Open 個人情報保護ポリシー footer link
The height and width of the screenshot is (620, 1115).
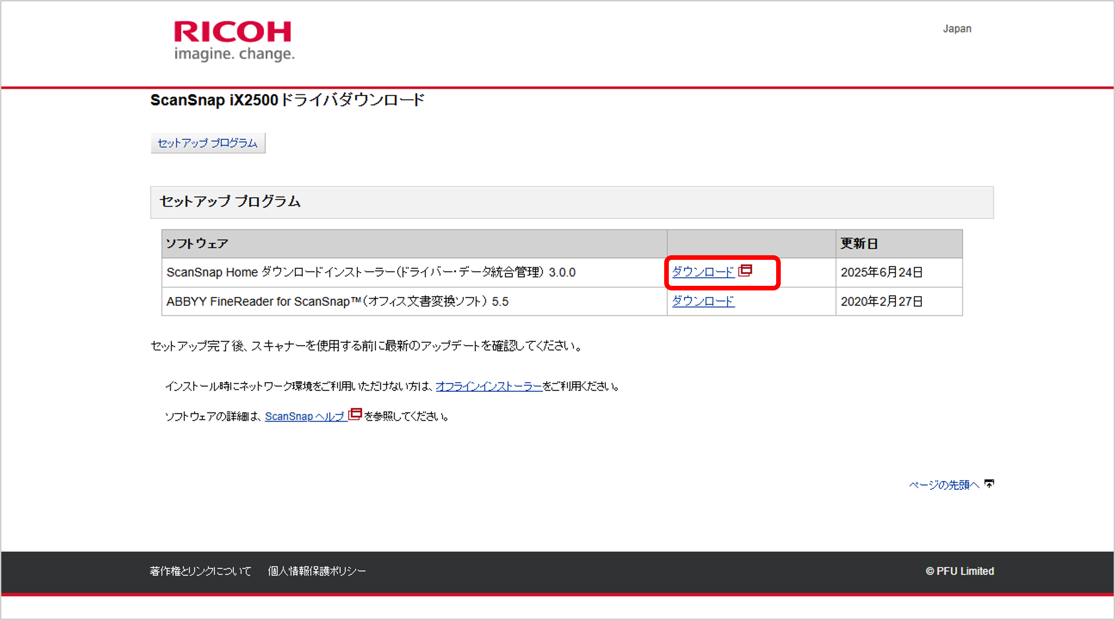[316, 571]
